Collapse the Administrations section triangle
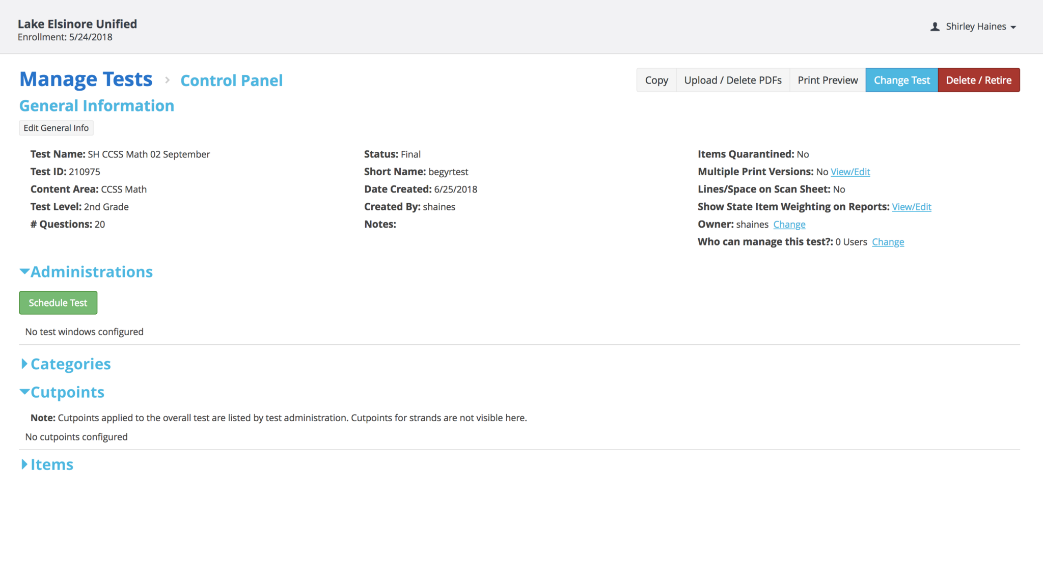This screenshot has height=575, width=1043. [24, 272]
